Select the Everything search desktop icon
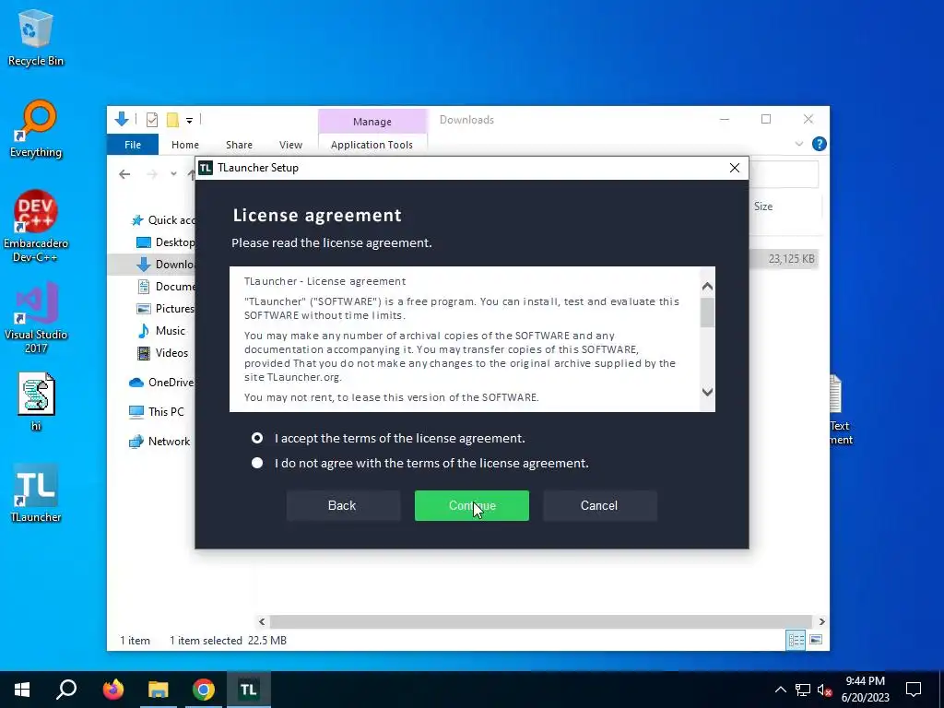This screenshot has height=708, width=944. tap(36, 129)
